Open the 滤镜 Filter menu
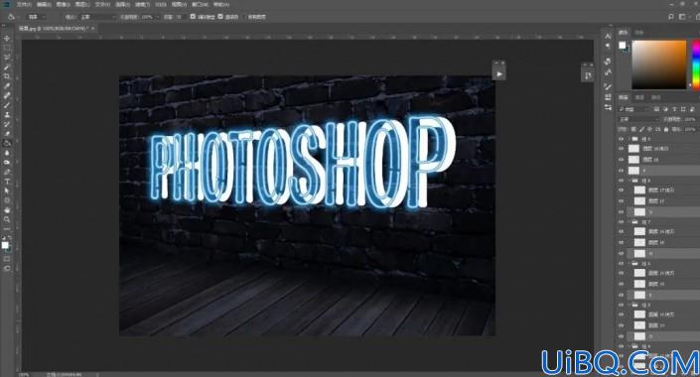 coord(142,4)
